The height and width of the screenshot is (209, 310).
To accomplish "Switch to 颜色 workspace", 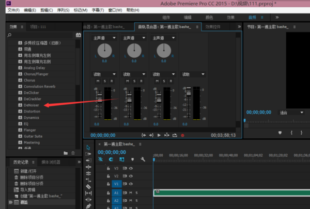I will (209, 18).
